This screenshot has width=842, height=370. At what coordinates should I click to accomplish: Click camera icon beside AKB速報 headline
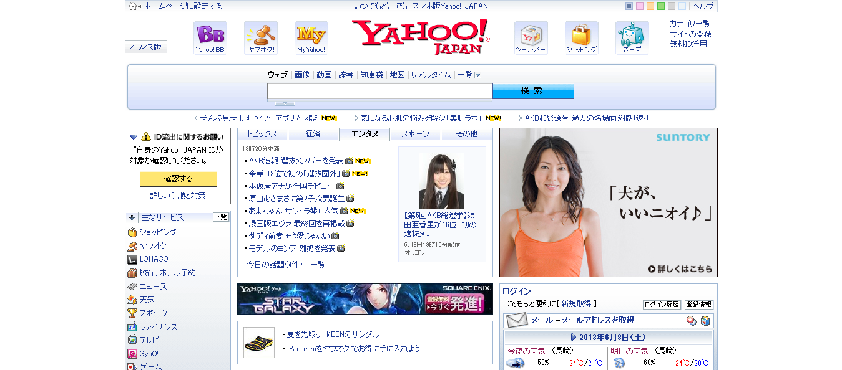(350, 161)
